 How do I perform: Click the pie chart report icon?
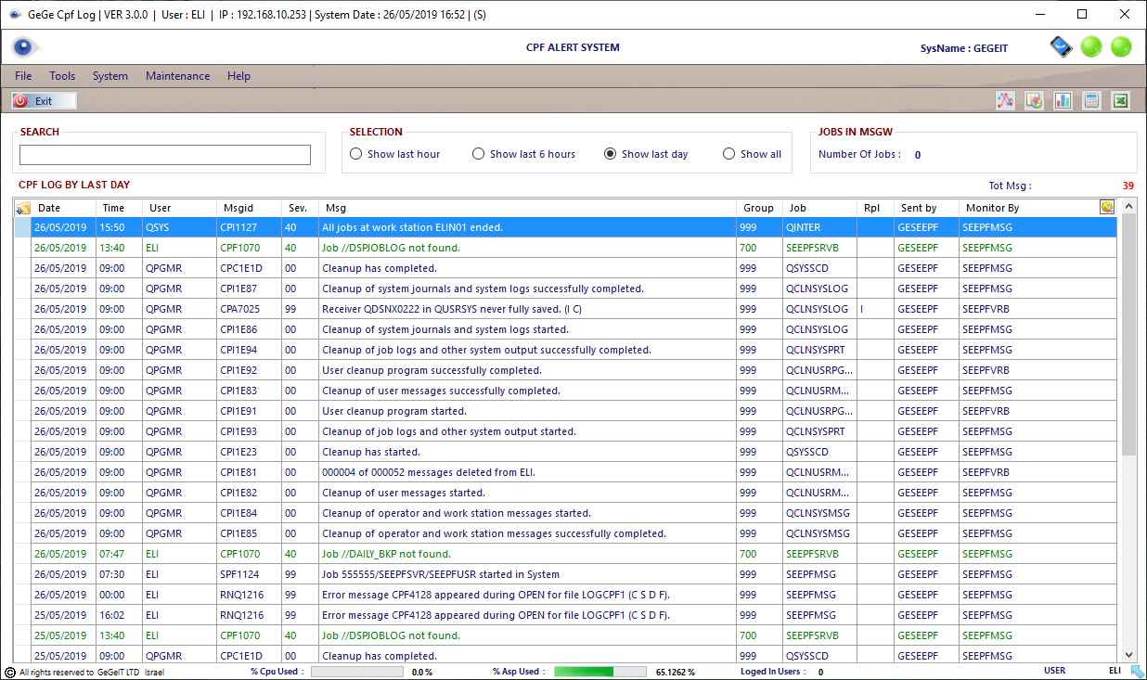[x=1034, y=100]
